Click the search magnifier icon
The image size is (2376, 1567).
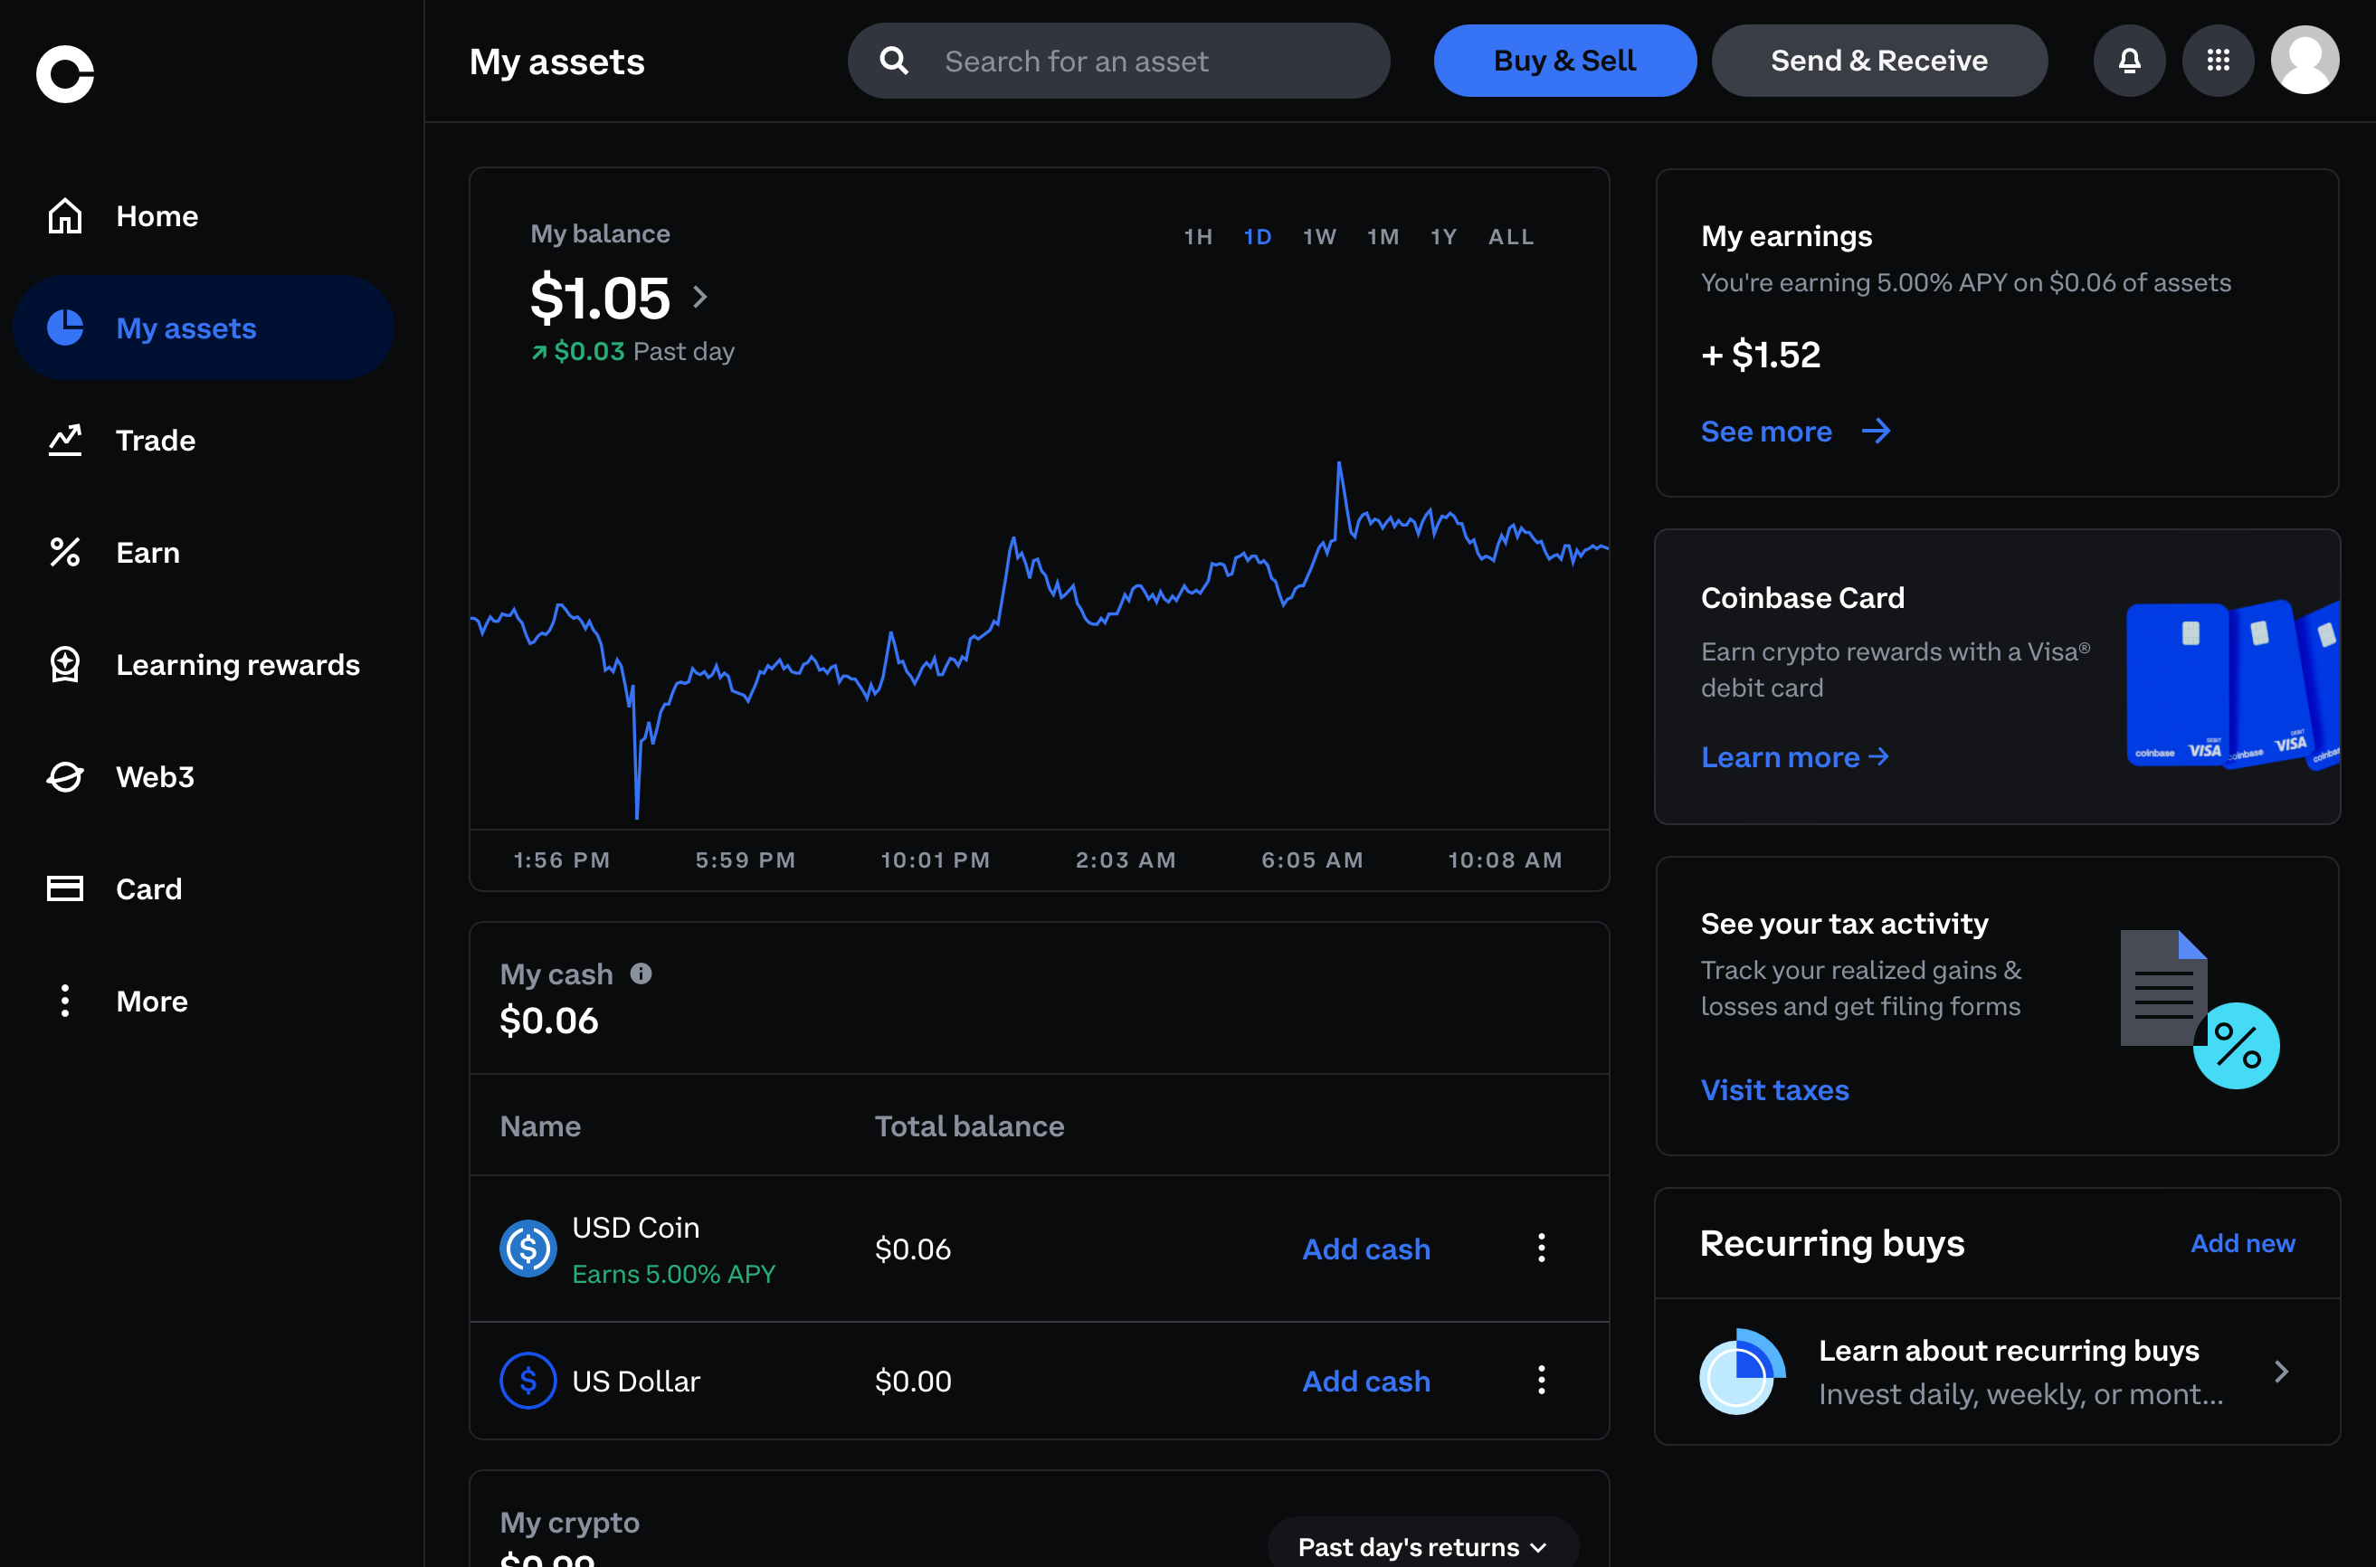tap(893, 61)
